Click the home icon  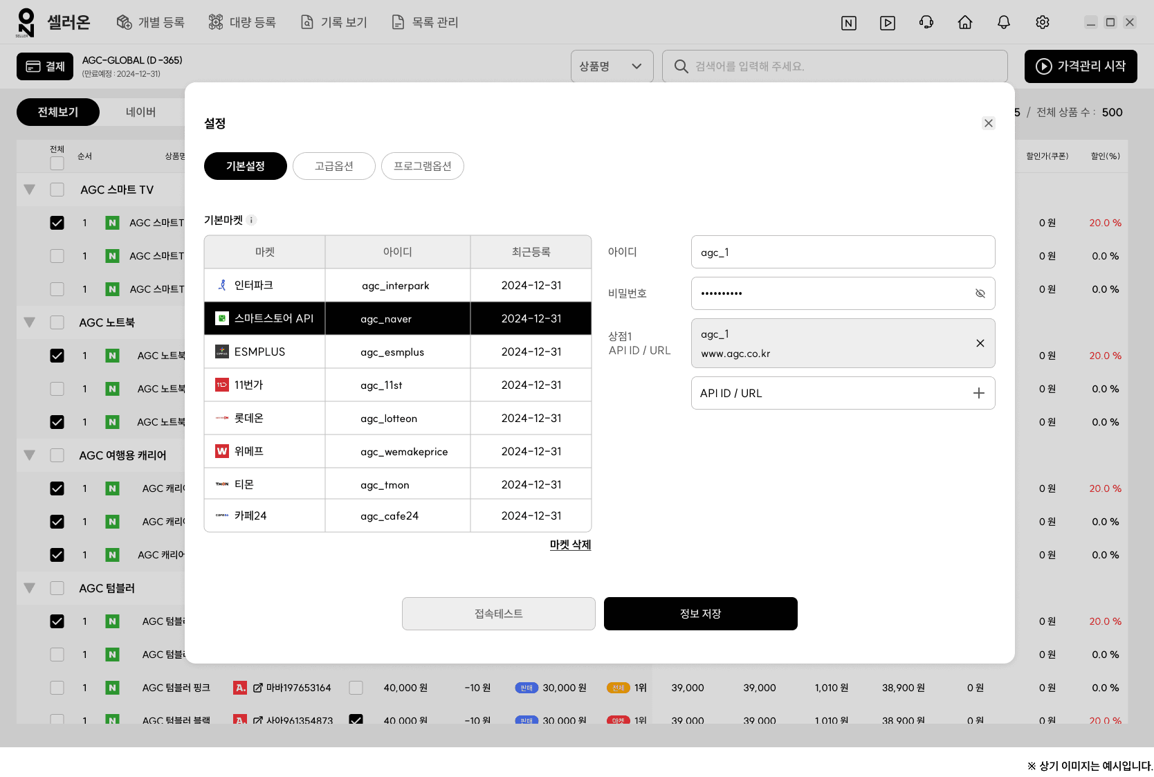coord(964,22)
